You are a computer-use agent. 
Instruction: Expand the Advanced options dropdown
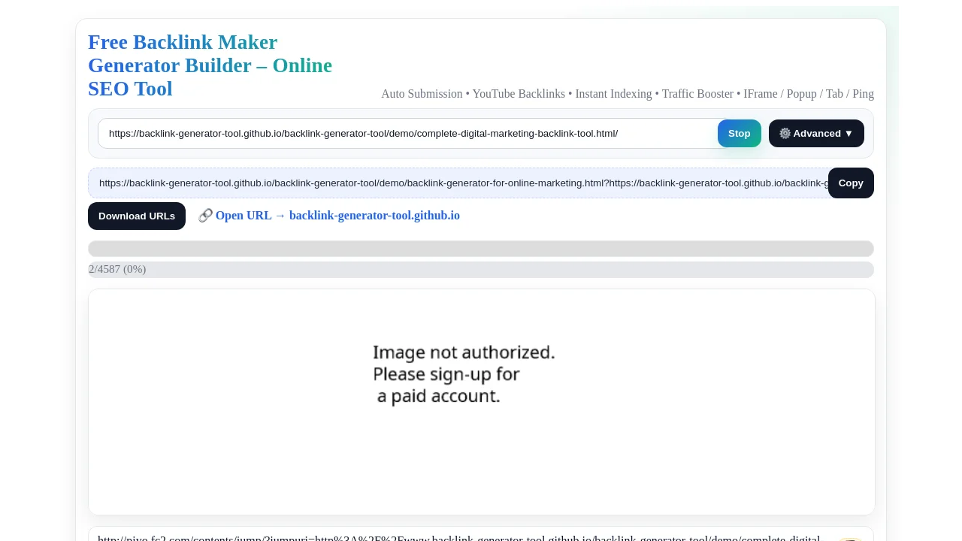[x=816, y=134]
